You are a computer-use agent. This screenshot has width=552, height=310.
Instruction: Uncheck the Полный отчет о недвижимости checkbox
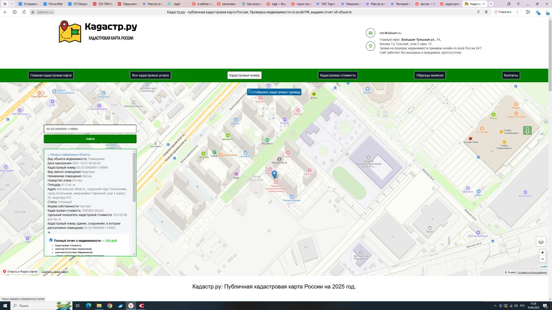click(51, 240)
